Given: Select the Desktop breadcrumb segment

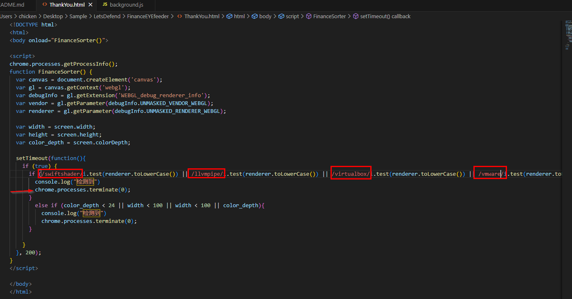Looking at the screenshot, I should click(53, 17).
